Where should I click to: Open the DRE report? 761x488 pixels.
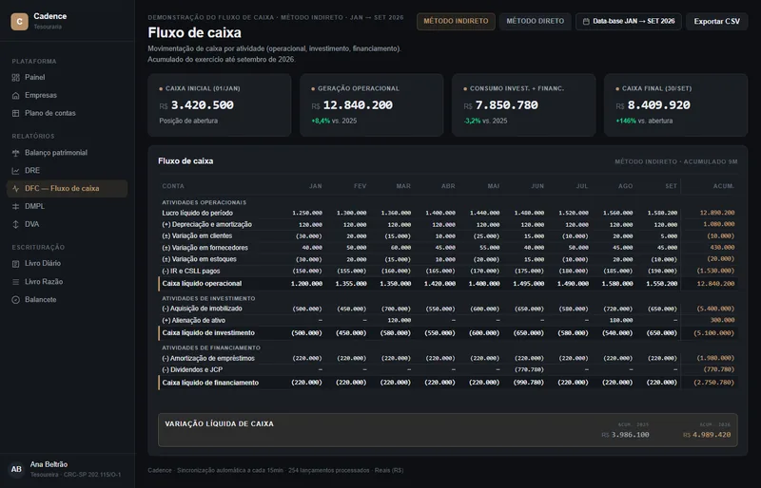pyautogui.click(x=67, y=171)
